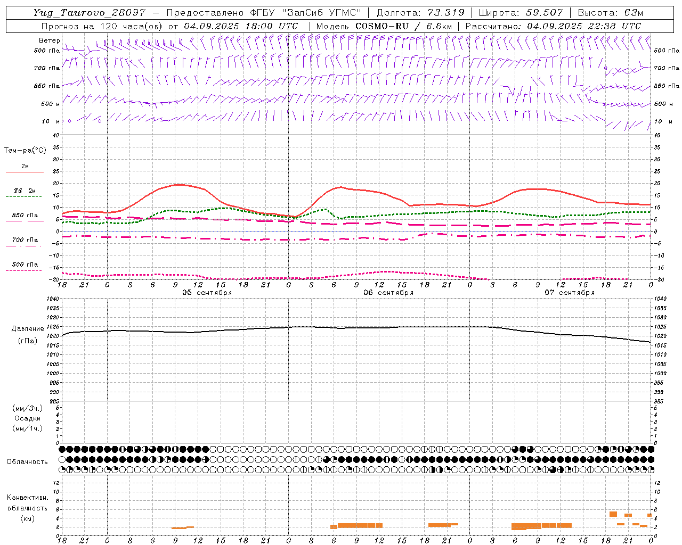Click the '05 сентября' date label
Screen dimensions: 682x545
pyautogui.click(x=207, y=293)
